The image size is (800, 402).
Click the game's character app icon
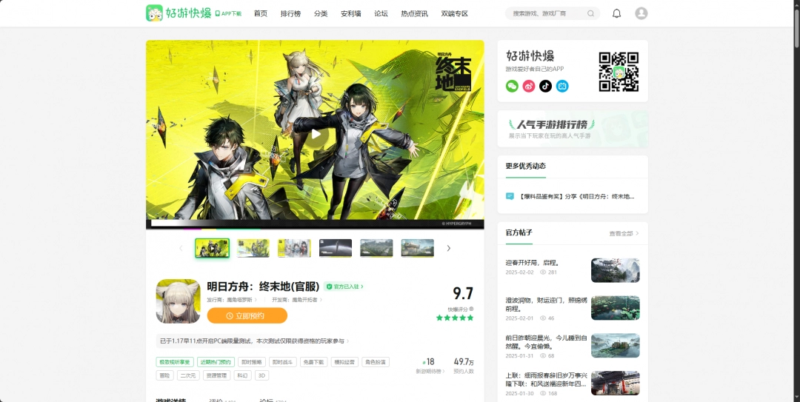click(x=178, y=301)
